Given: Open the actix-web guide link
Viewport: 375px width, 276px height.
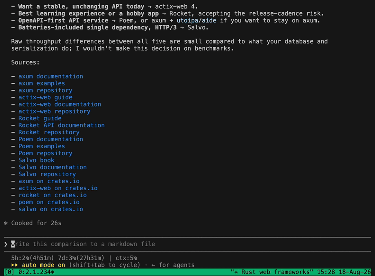Looking at the screenshot, I should [45, 97].
